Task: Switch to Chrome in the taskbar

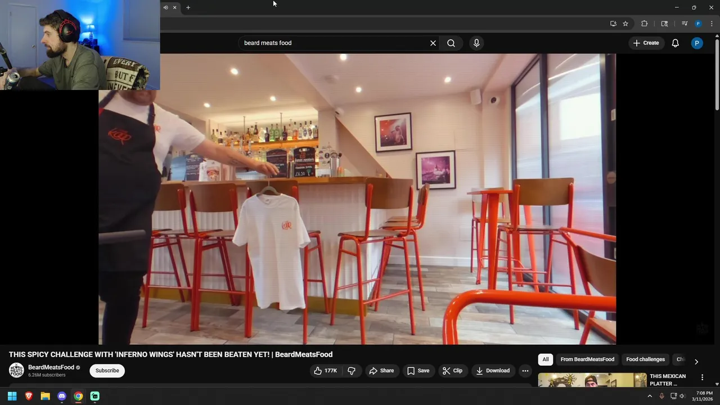Action: tap(78, 396)
